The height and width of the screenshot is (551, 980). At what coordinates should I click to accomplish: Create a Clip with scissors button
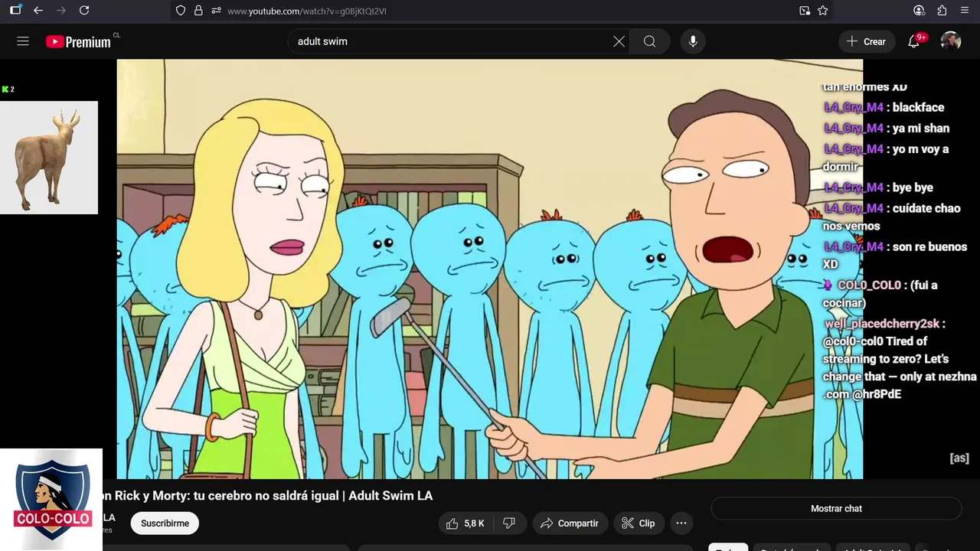click(639, 523)
